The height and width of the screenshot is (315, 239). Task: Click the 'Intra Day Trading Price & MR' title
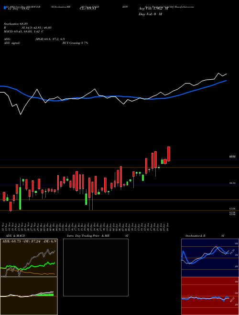point(88,236)
